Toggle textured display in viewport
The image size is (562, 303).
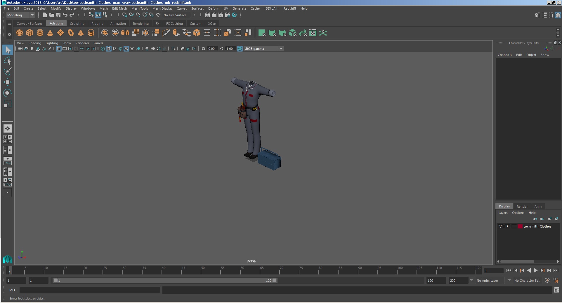coord(126,49)
